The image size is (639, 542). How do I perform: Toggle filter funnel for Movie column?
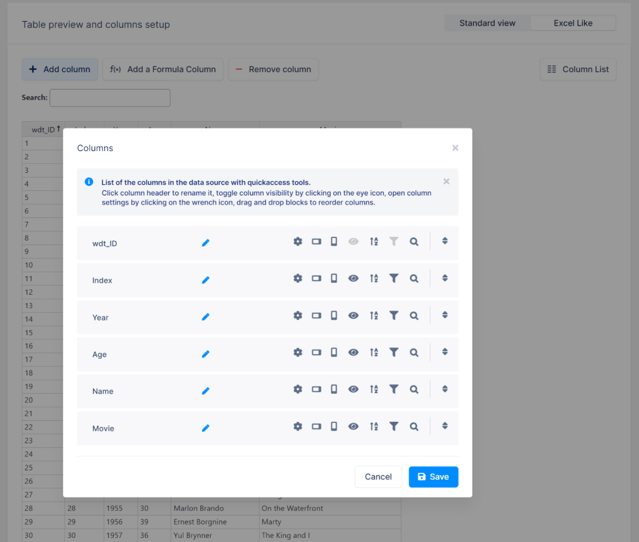[x=394, y=426]
